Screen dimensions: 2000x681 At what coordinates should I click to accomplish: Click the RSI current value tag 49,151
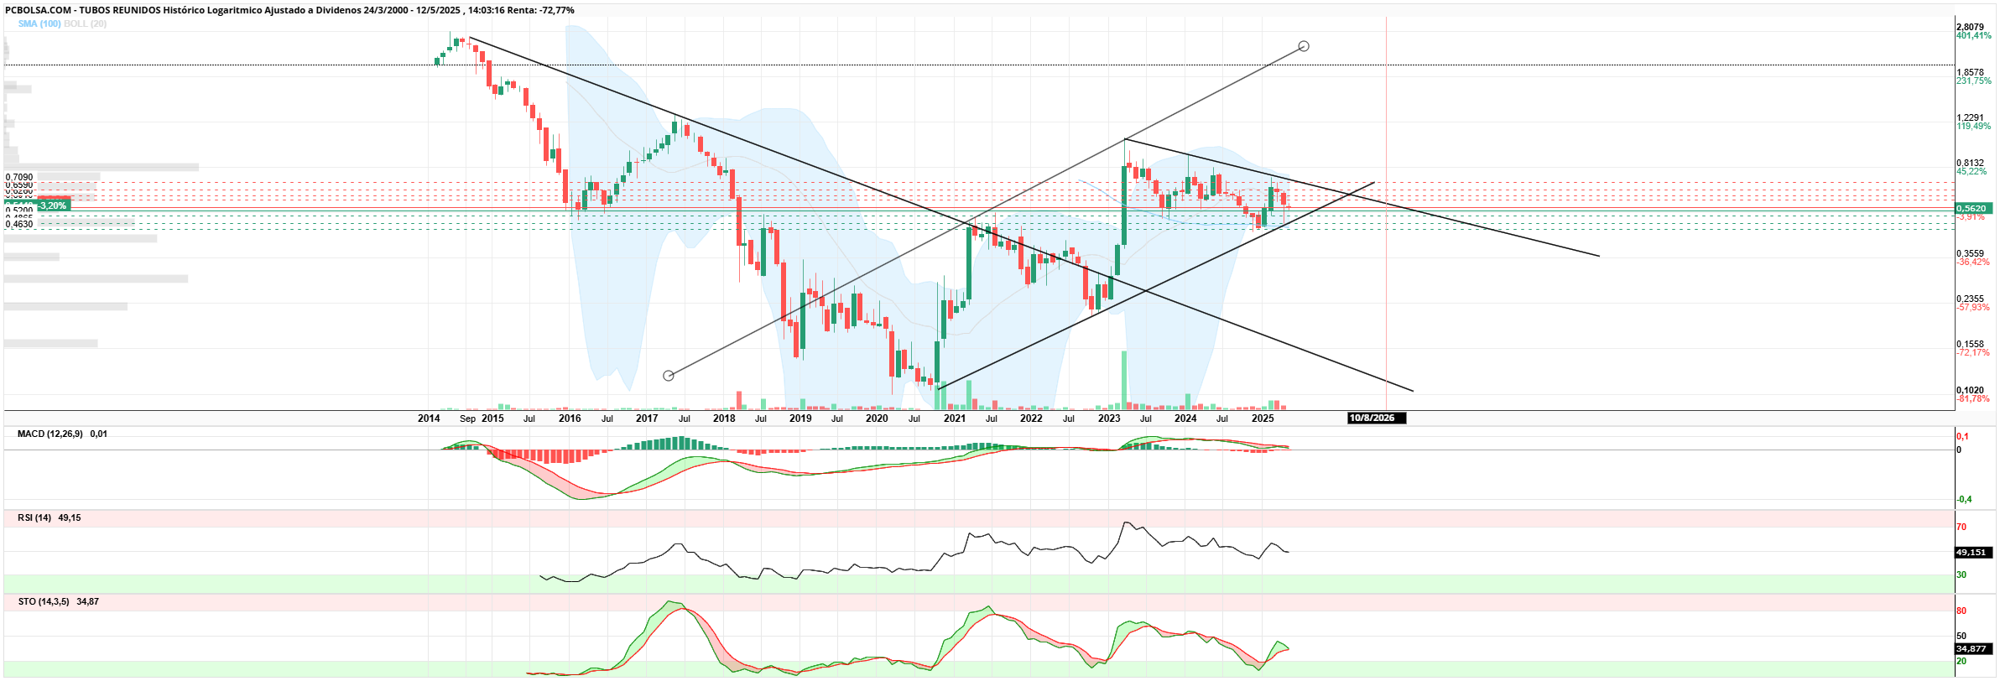tap(1972, 552)
